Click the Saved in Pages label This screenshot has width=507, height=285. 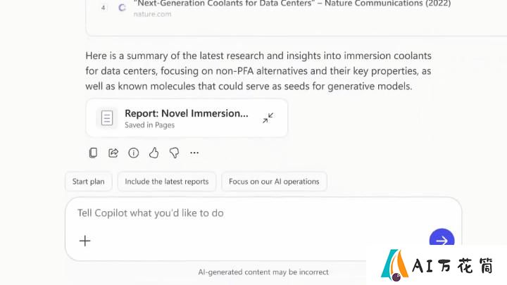(x=150, y=125)
